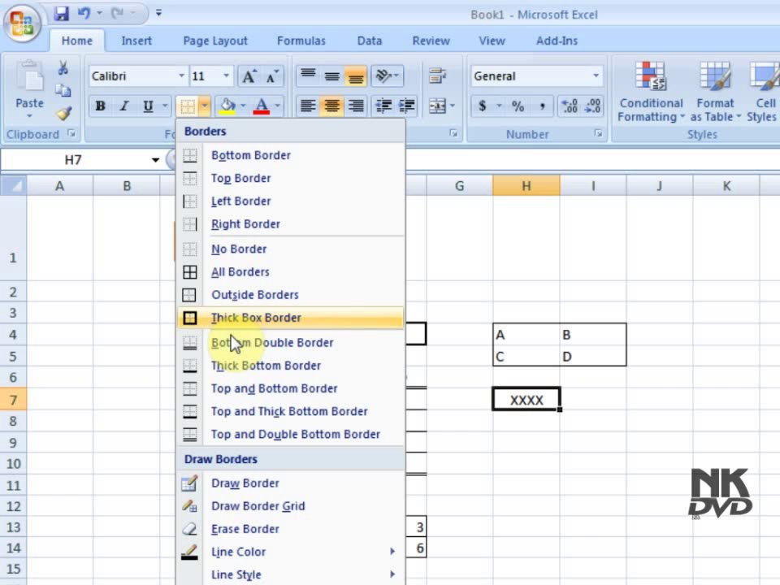This screenshot has width=780, height=585.
Task: Switch to the Page Layout tab
Action: [x=214, y=41]
